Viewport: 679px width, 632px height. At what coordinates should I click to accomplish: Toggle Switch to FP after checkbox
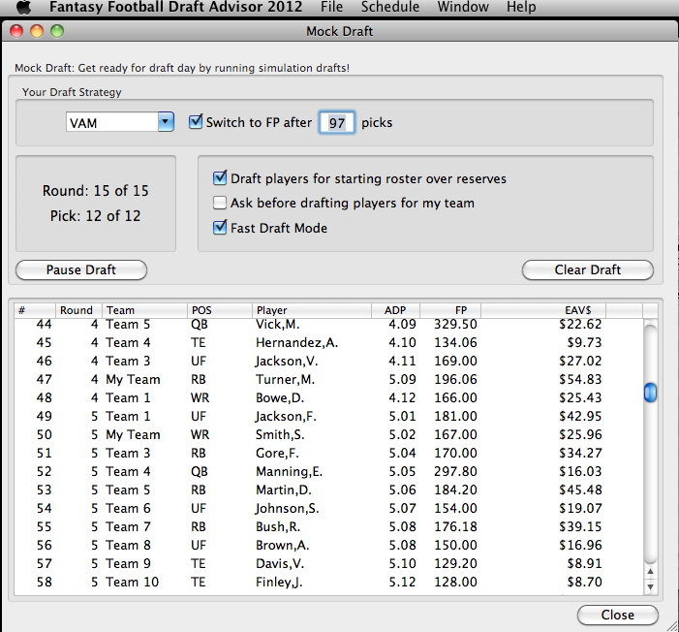coord(196,122)
